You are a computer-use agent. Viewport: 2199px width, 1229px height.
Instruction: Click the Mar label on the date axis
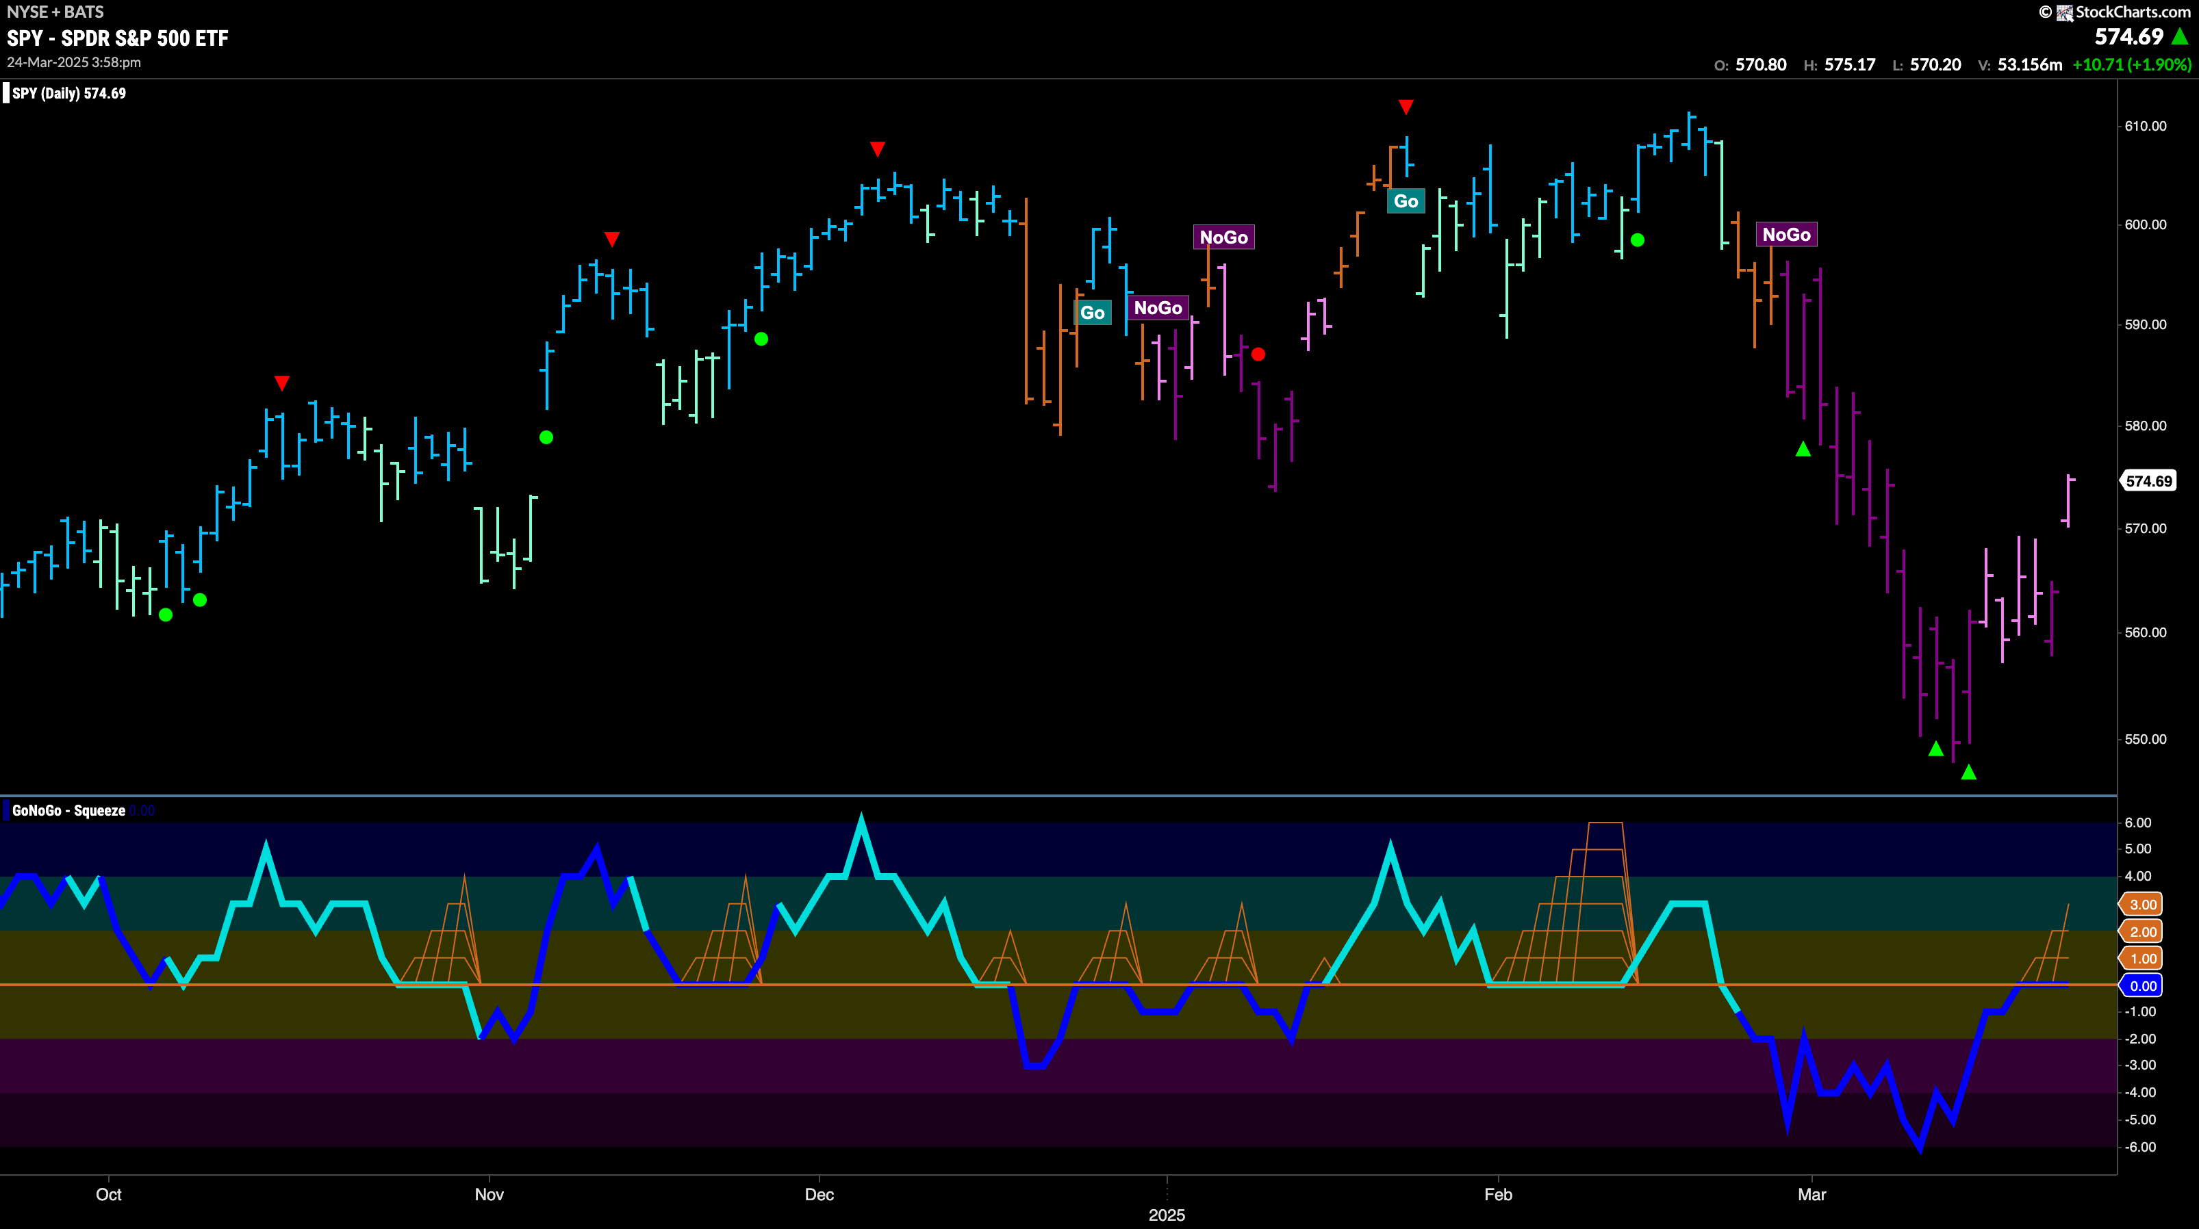click(x=1812, y=1194)
